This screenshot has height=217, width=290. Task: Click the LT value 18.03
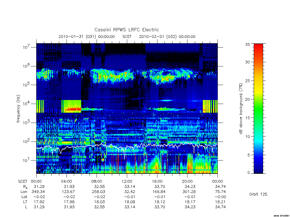tap(99, 202)
